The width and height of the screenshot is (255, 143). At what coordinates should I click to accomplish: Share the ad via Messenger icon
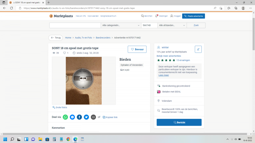pyautogui.click(x=72, y=117)
